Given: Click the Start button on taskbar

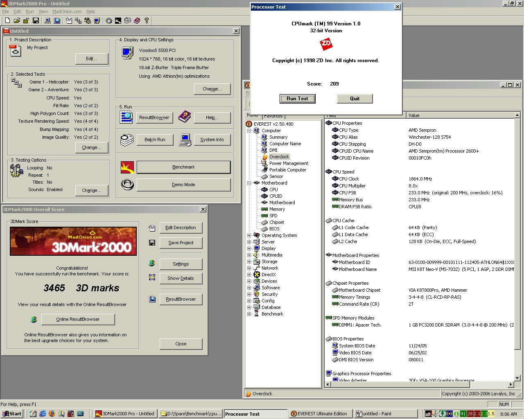Looking at the screenshot, I should click(12, 414).
